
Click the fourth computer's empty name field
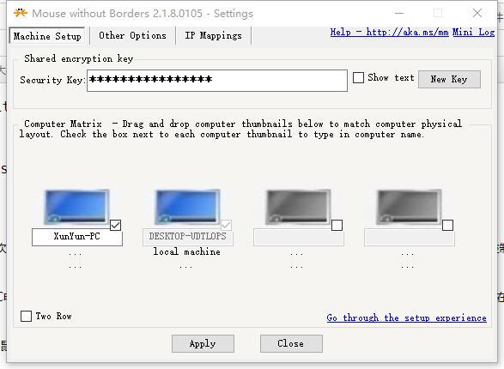click(x=410, y=237)
